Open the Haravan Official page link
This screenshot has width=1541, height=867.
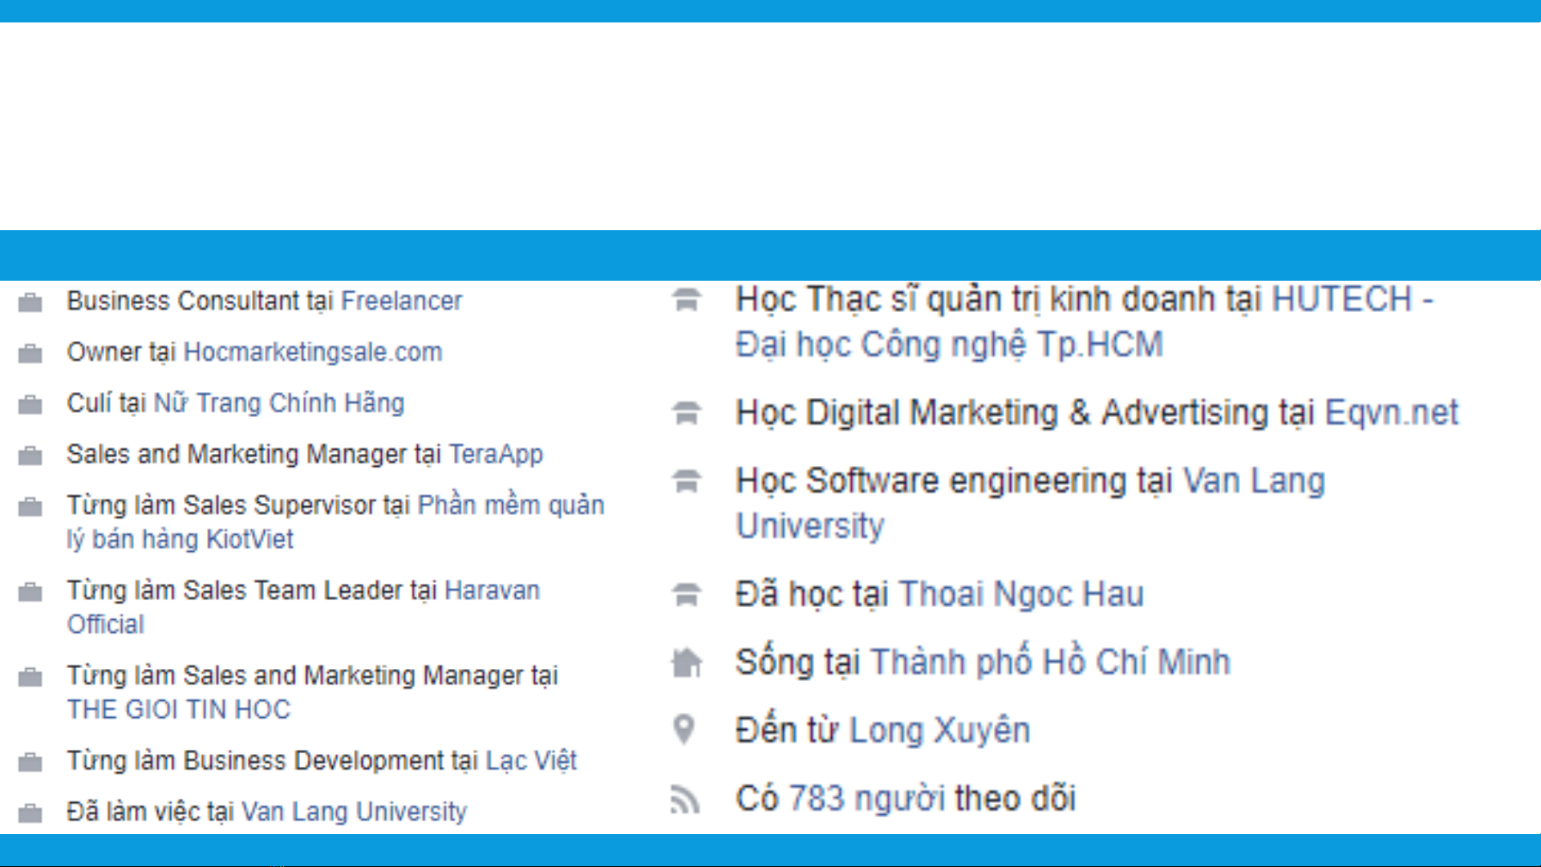tap(303, 607)
